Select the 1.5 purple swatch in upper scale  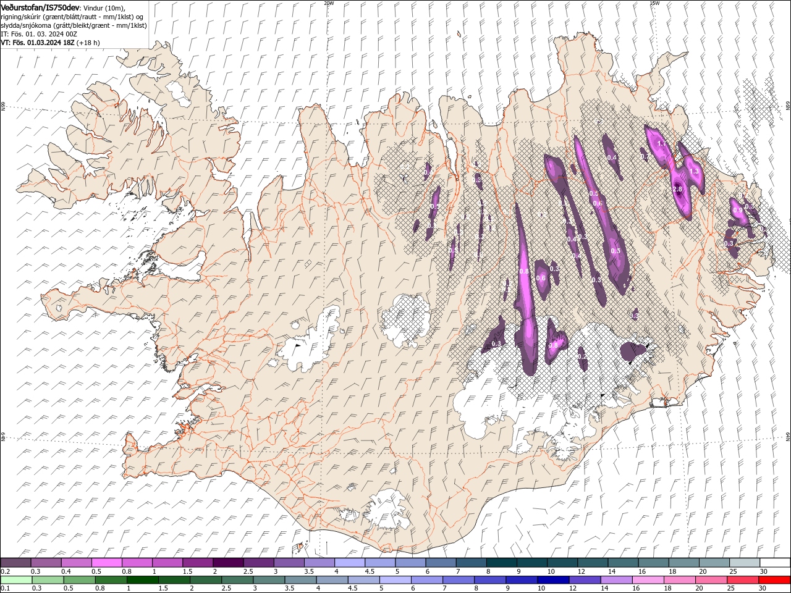click(198, 563)
